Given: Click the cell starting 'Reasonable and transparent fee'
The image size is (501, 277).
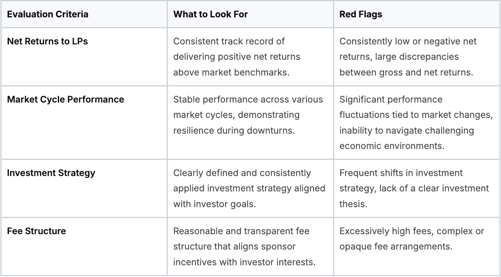Looking at the screenshot, I should coord(244,246).
